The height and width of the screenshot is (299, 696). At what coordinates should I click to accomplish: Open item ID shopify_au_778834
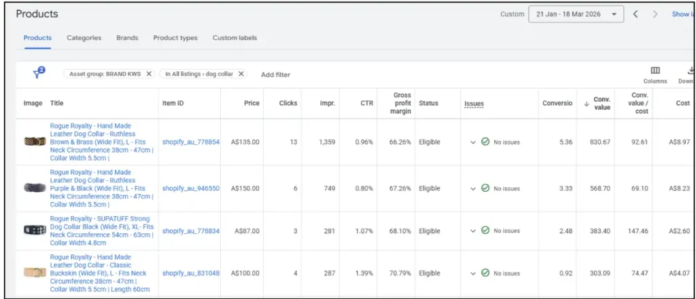click(191, 231)
